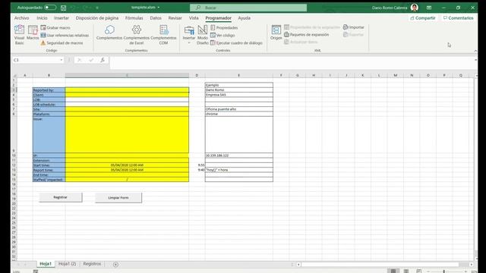
Task: Select the 'chrome' example cell
Action: (238, 114)
